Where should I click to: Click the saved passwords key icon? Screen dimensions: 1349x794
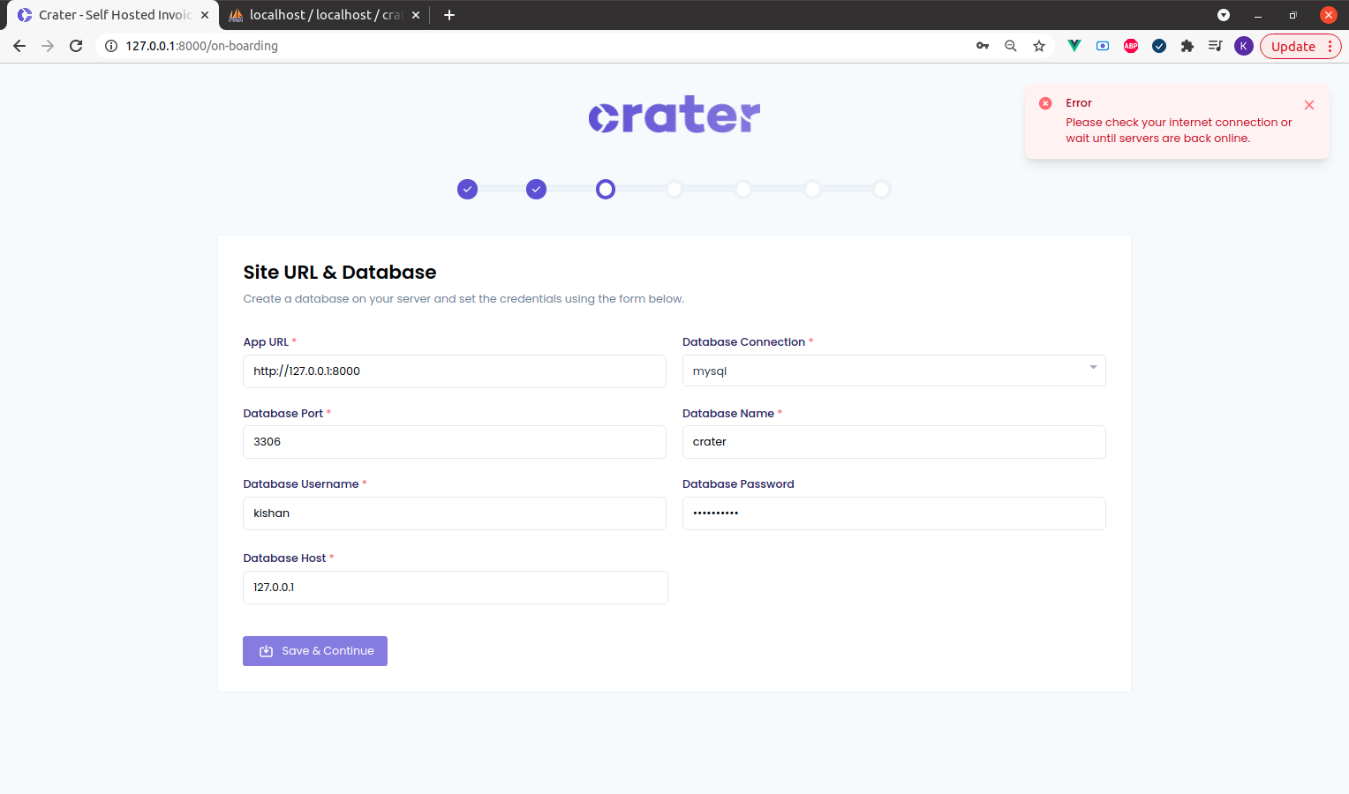pyautogui.click(x=982, y=46)
